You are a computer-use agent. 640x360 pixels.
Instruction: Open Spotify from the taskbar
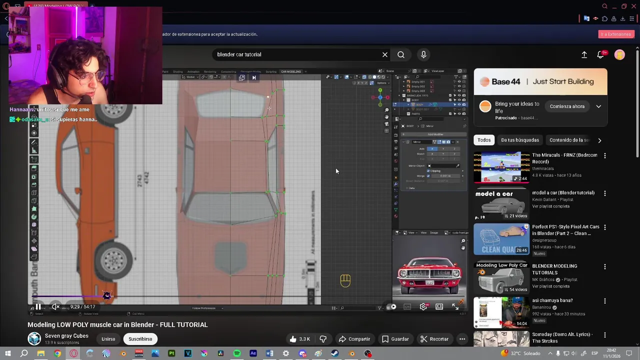click(x=237, y=353)
